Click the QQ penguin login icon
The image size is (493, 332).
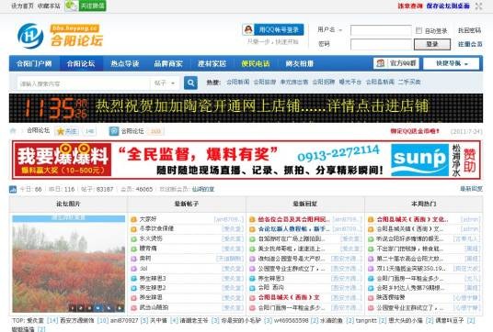pyautogui.click(x=248, y=29)
